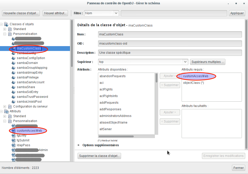Click Supprimer beside required attributes list
The image size is (248, 174).
(x=170, y=85)
